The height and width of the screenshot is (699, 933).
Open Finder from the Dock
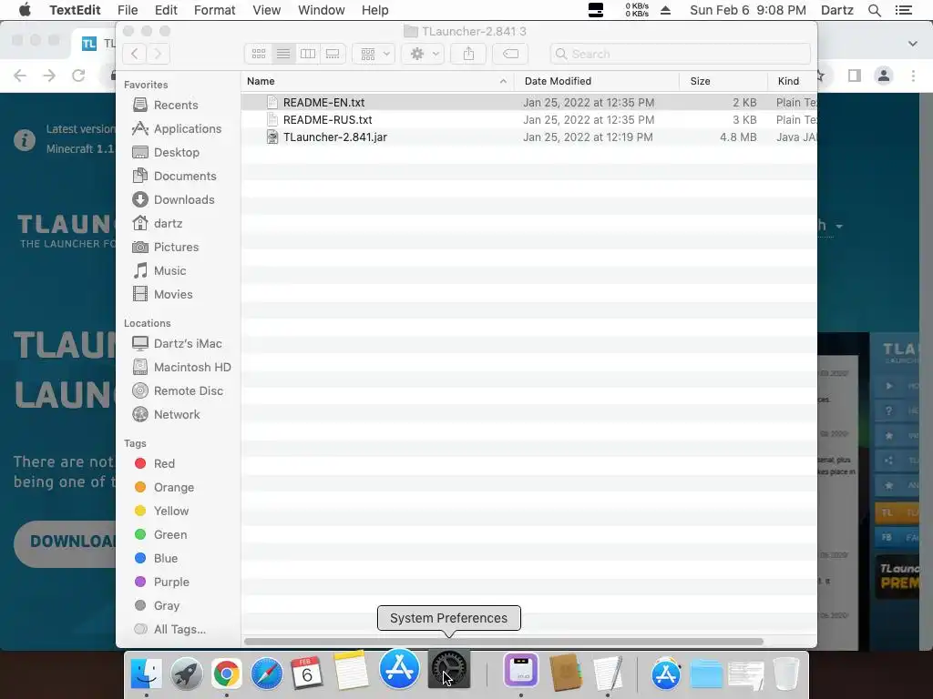tap(146, 673)
